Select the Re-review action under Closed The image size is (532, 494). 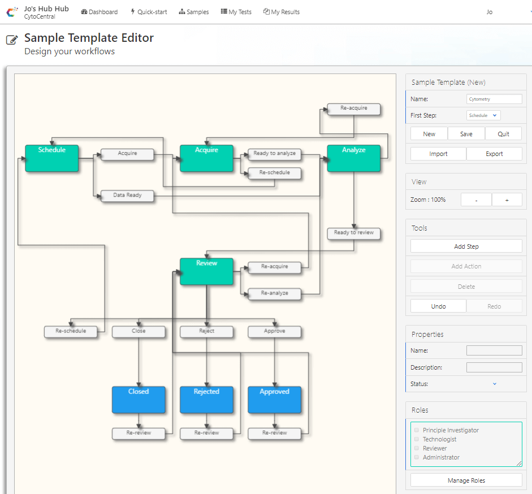(139, 434)
